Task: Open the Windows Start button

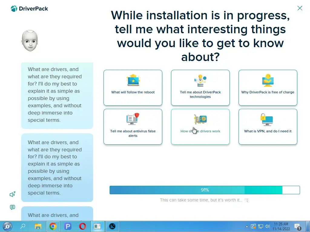Action: point(8,227)
